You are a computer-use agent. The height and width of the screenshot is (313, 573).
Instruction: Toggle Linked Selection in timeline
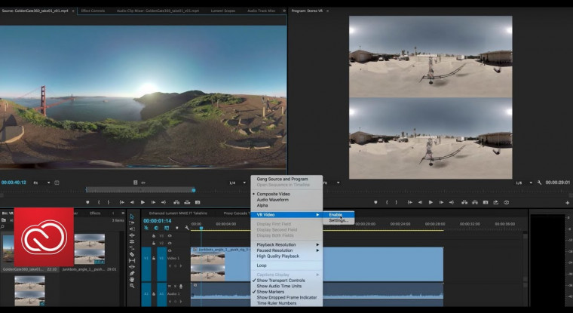click(x=167, y=228)
